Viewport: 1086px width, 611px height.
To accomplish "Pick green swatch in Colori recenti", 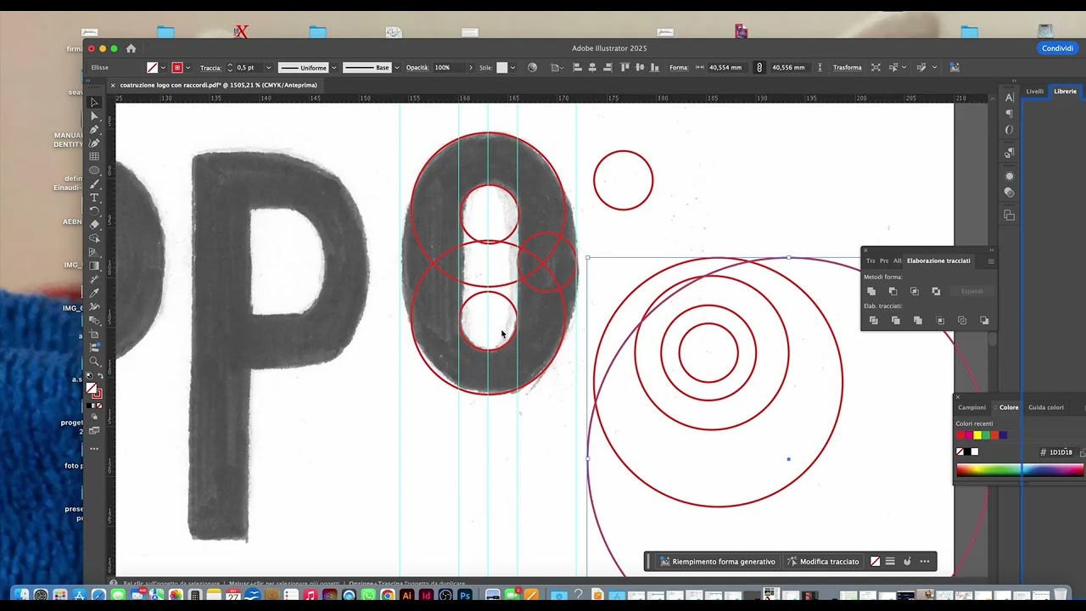I will [986, 435].
